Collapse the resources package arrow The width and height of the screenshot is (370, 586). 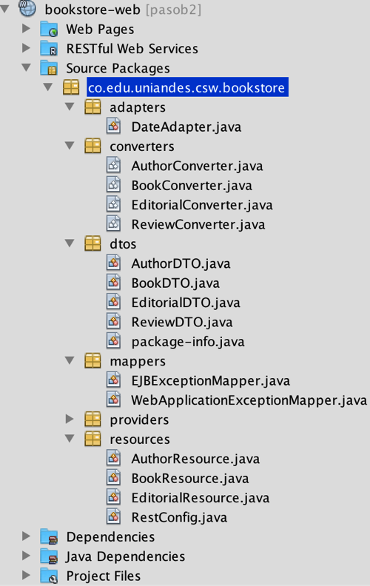click(70, 439)
